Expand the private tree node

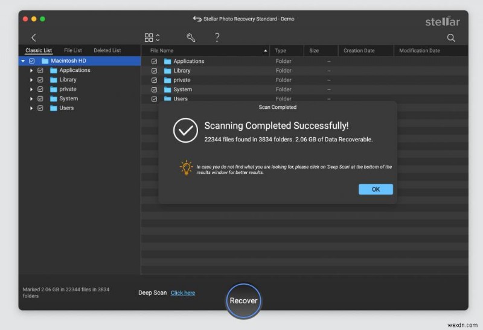tap(31, 89)
